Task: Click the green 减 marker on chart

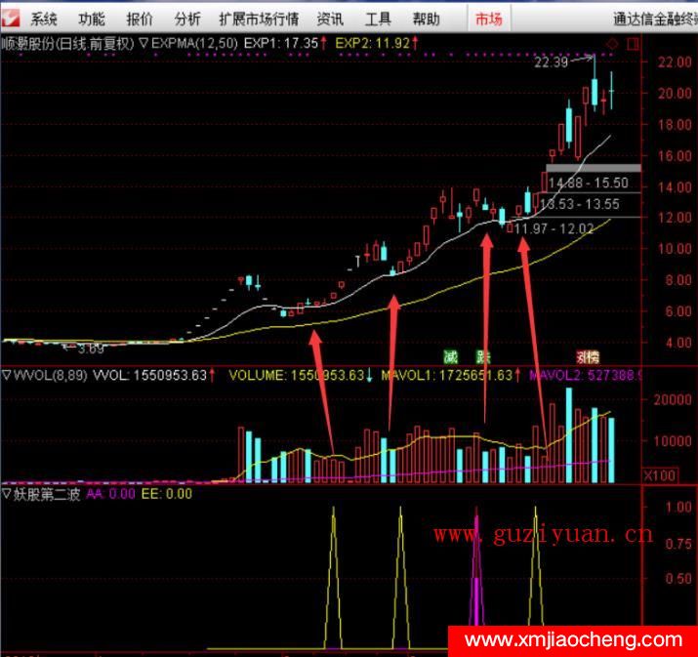Action: pos(450,355)
